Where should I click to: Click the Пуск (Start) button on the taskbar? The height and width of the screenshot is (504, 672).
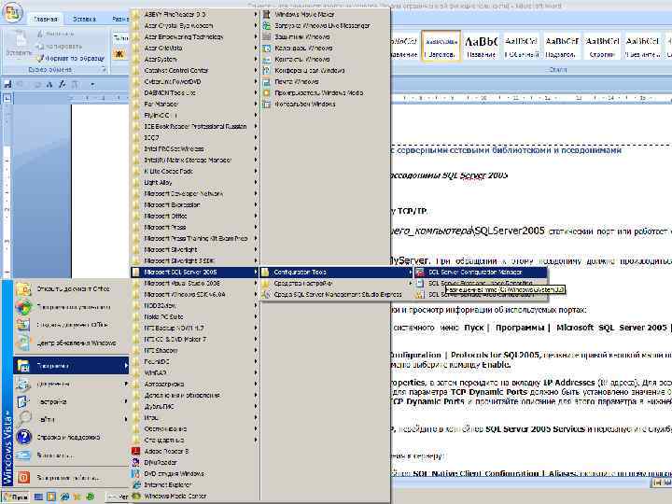pos(16,497)
